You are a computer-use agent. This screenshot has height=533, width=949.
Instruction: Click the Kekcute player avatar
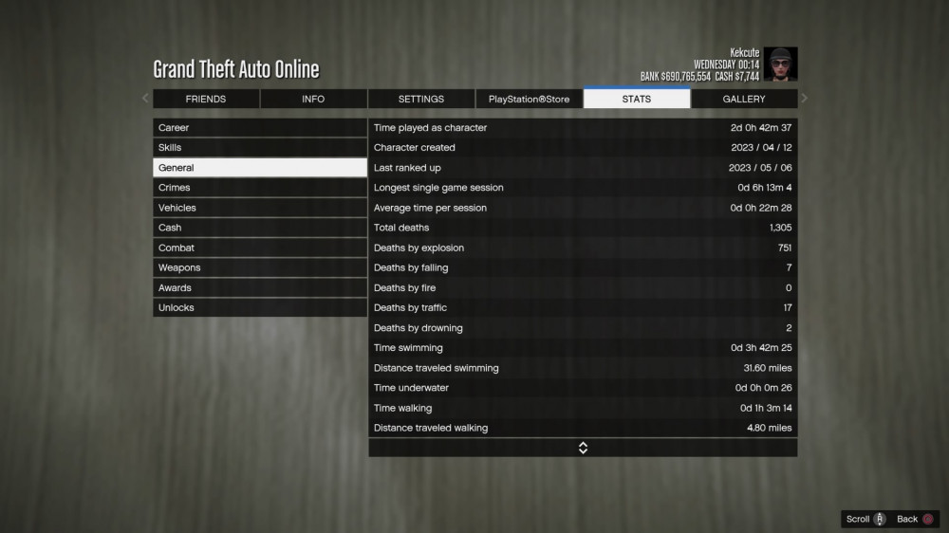point(780,64)
